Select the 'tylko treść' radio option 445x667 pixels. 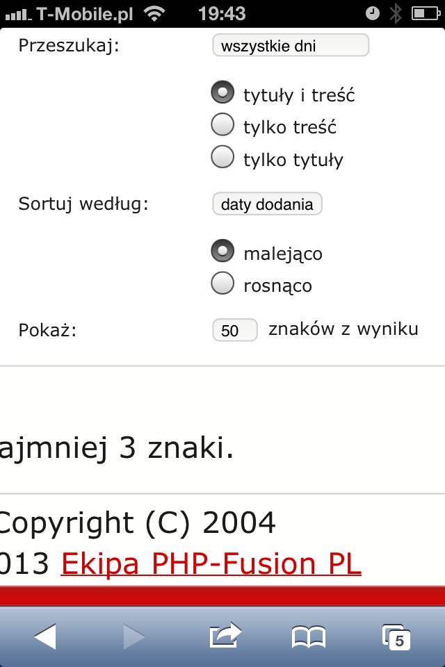(x=222, y=124)
